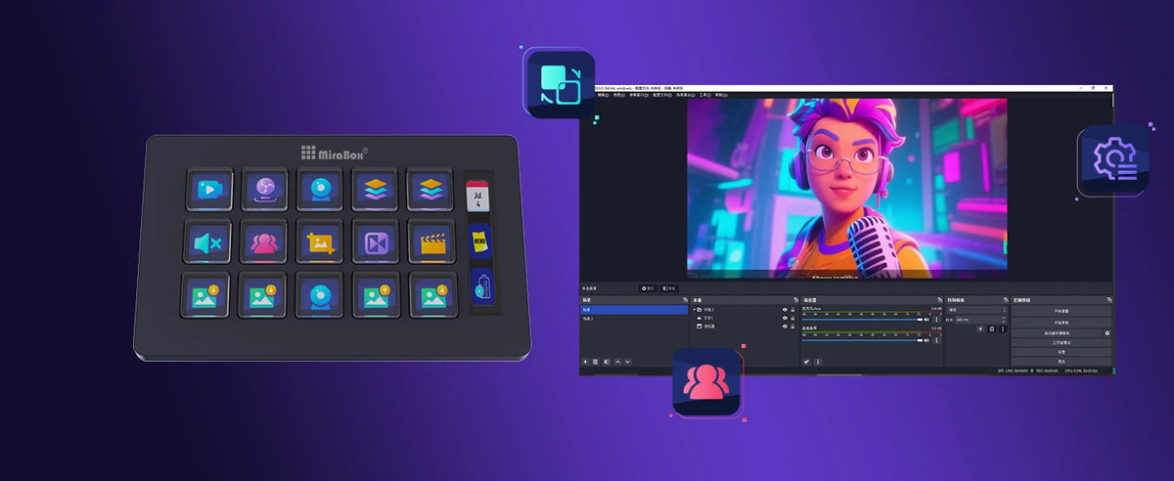The width and height of the screenshot is (1174, 481).
Task: Tap the pink people group key on MiraBox
Action: coord(264,240)
